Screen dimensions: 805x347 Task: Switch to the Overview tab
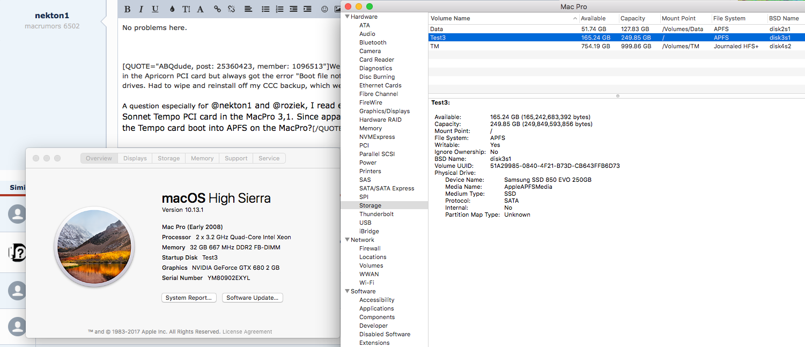pyautogui.click(x=99, y=158)
